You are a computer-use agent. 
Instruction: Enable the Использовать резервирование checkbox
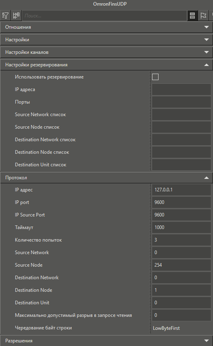[x=155, y=77]
